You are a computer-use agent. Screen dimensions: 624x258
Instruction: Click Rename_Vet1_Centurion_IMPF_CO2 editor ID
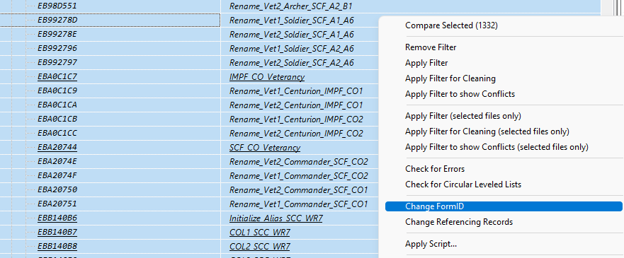[296, 119]
